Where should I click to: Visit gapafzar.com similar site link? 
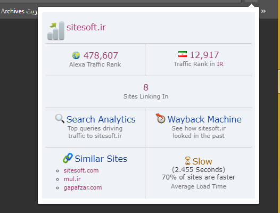(x=83, y=187)
